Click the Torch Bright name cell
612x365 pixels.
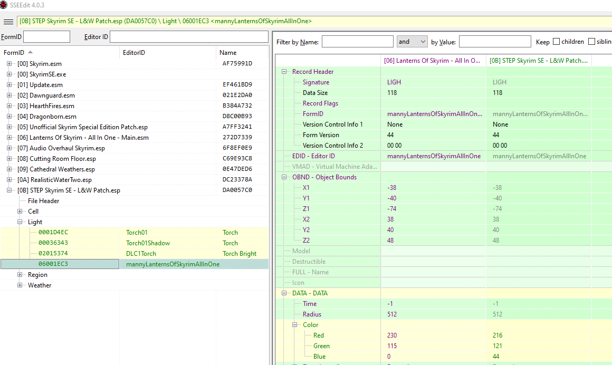239,253
